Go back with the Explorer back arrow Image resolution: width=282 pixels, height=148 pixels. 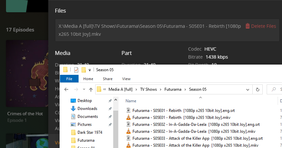66,89
